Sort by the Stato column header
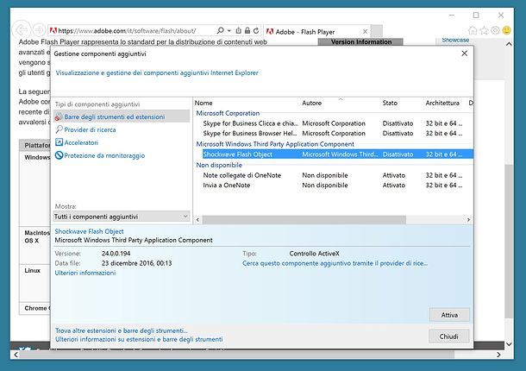The image size is (526, 371). 390,103
